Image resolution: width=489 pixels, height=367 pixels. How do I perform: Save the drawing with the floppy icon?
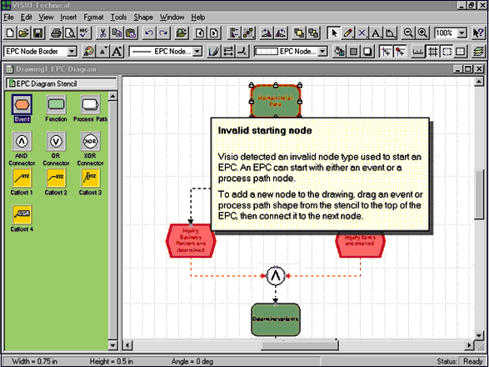click(x=38, y=33)
